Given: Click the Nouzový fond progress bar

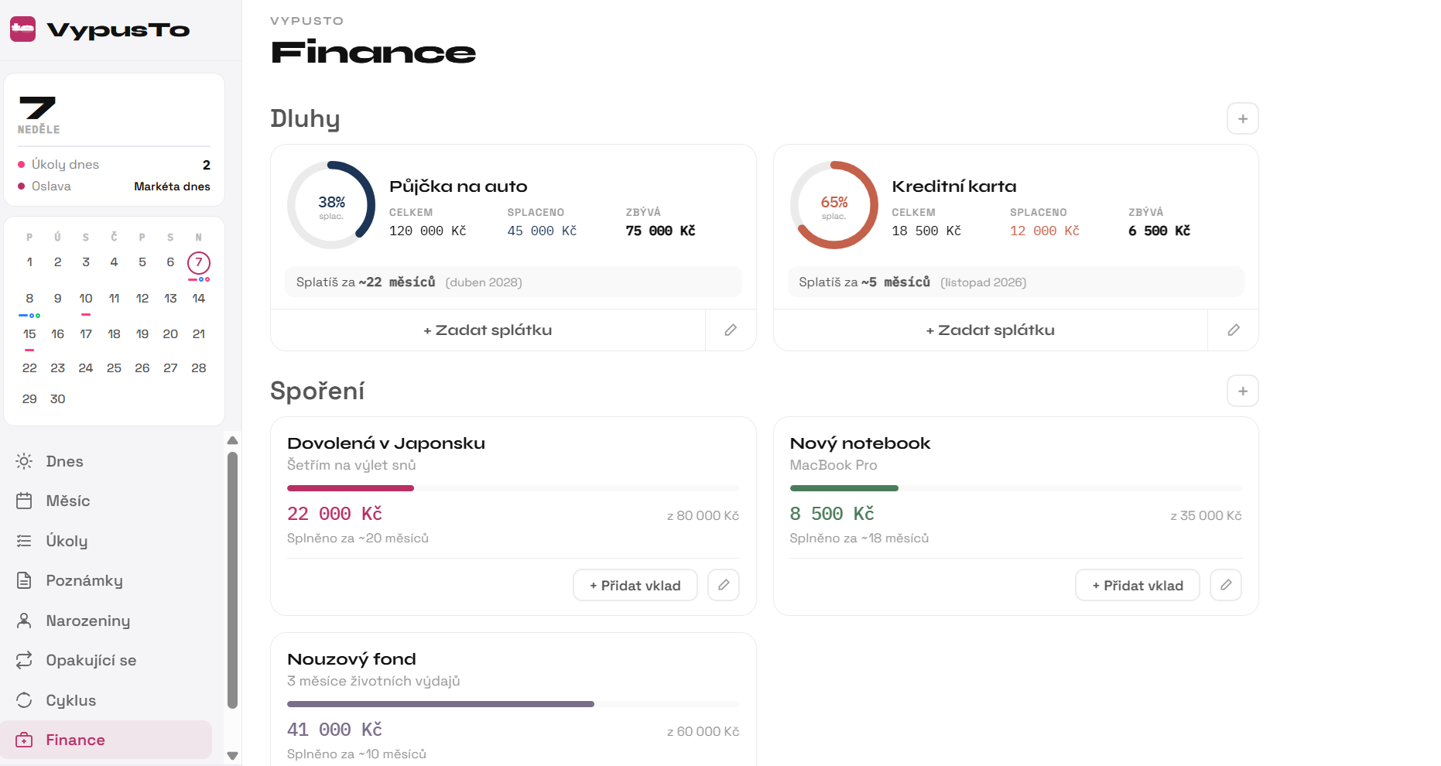Looking at the screenshot, I should click(x=513, y=704).
